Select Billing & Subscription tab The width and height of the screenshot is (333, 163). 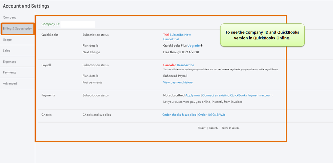[x=18, y=29]
